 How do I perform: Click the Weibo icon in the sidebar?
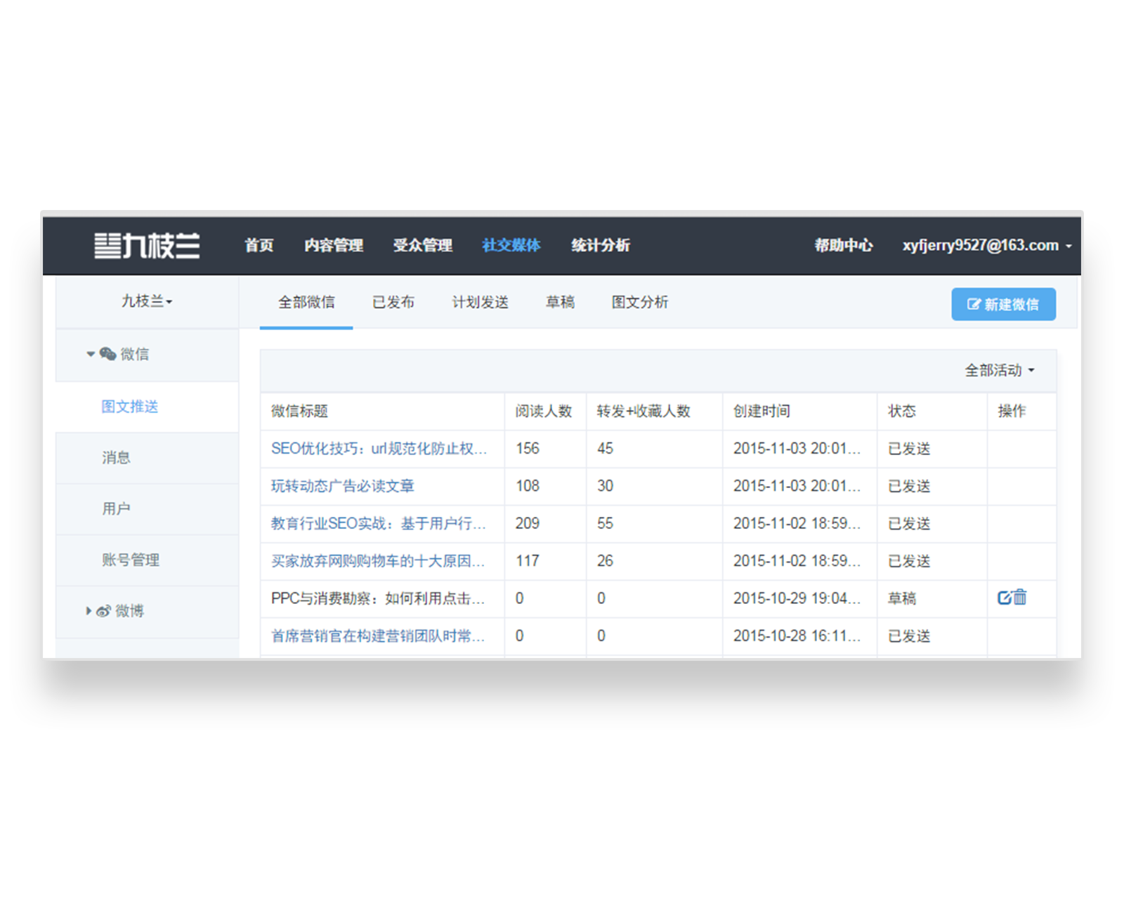(103, 611)
